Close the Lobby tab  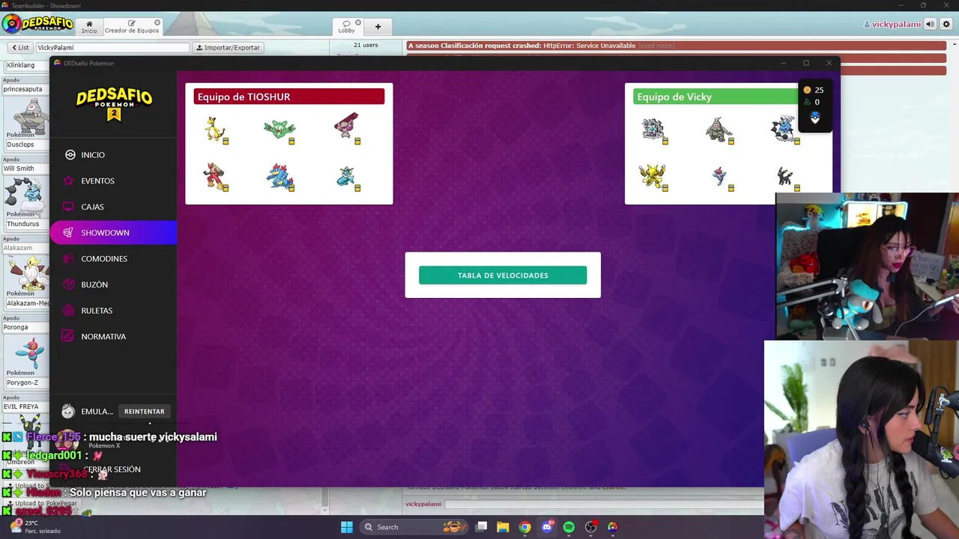click(x=357, y=22)
